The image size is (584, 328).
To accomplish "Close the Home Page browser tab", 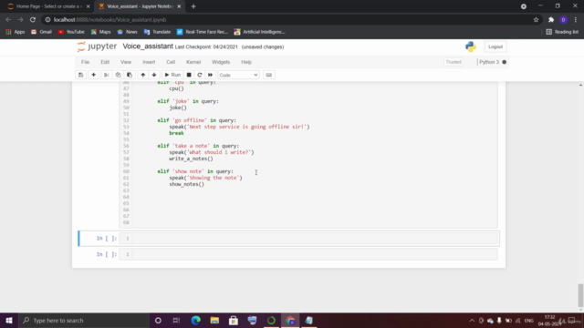I will tap(88, 6).
